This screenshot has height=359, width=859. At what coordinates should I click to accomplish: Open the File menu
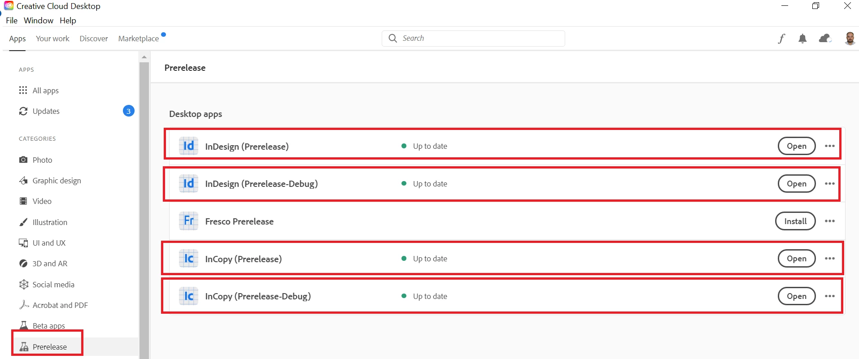pos(12,21)
